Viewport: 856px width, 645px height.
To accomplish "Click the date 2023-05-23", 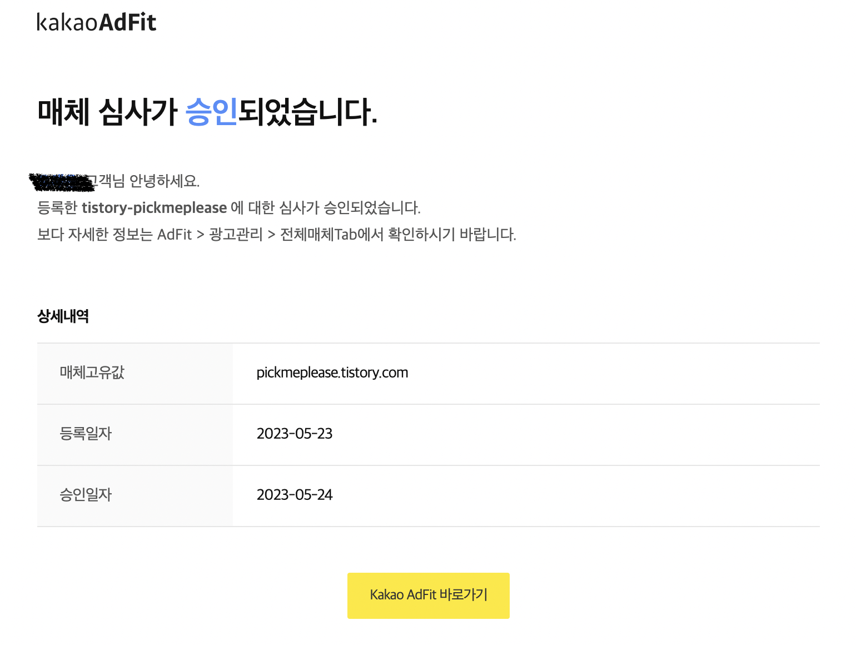I will pos(294,434).
